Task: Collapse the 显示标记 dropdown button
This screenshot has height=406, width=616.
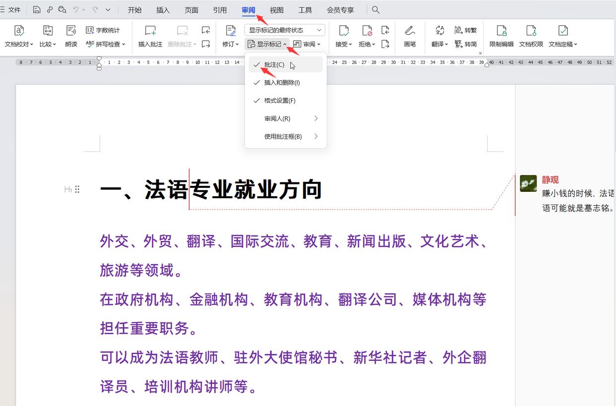Action: (267, 44)
